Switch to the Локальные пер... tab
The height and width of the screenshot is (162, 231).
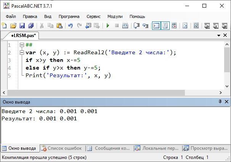click(x=157, y=148)
